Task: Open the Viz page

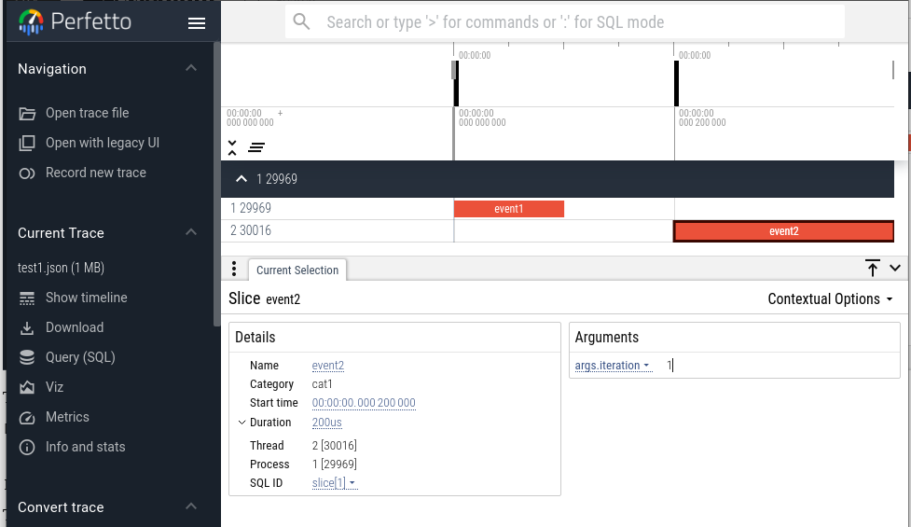Action: point(55,387)
